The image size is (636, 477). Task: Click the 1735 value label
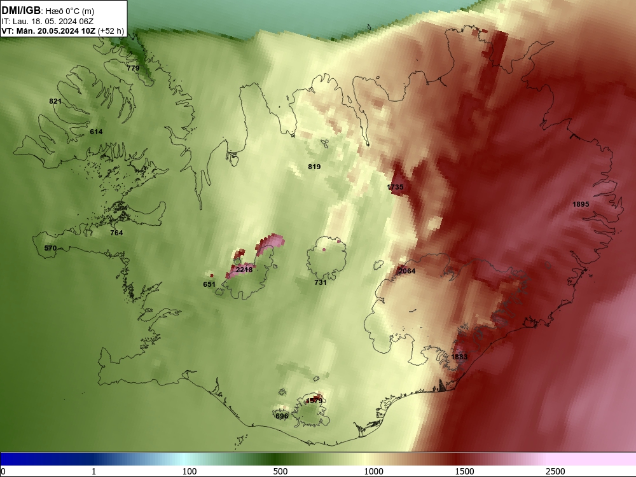tap(396, 187)
